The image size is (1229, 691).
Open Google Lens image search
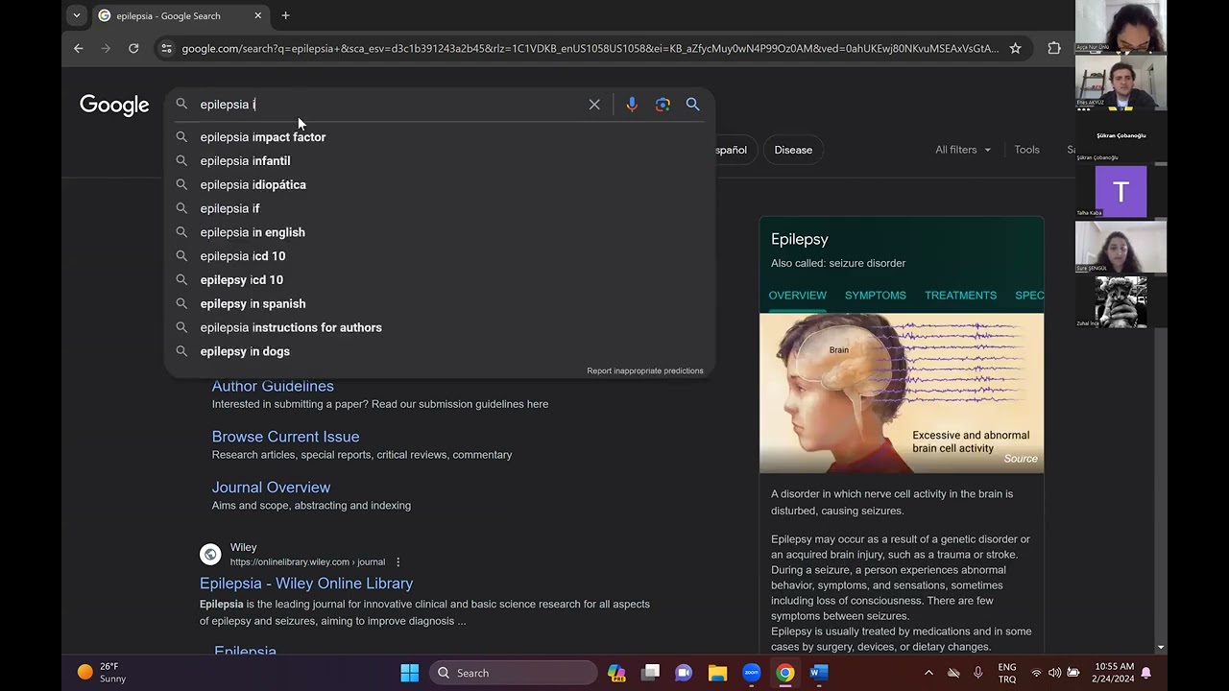tap(663, 105)
